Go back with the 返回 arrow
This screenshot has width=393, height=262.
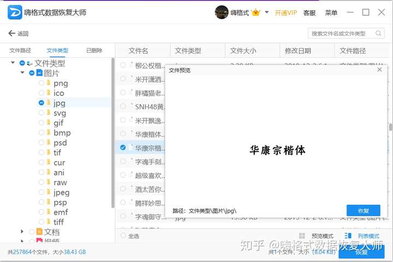tap(18, 33)
